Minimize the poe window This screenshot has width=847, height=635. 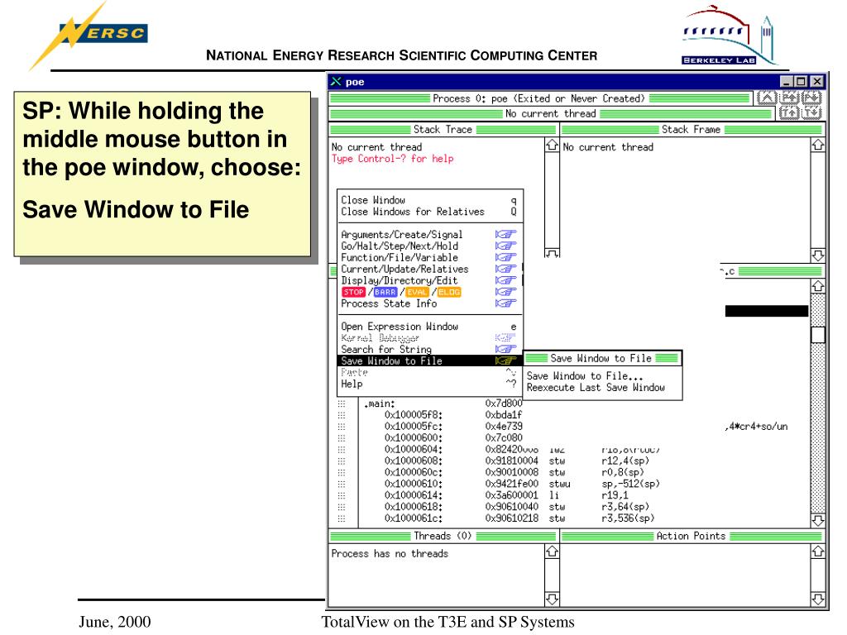787,82
